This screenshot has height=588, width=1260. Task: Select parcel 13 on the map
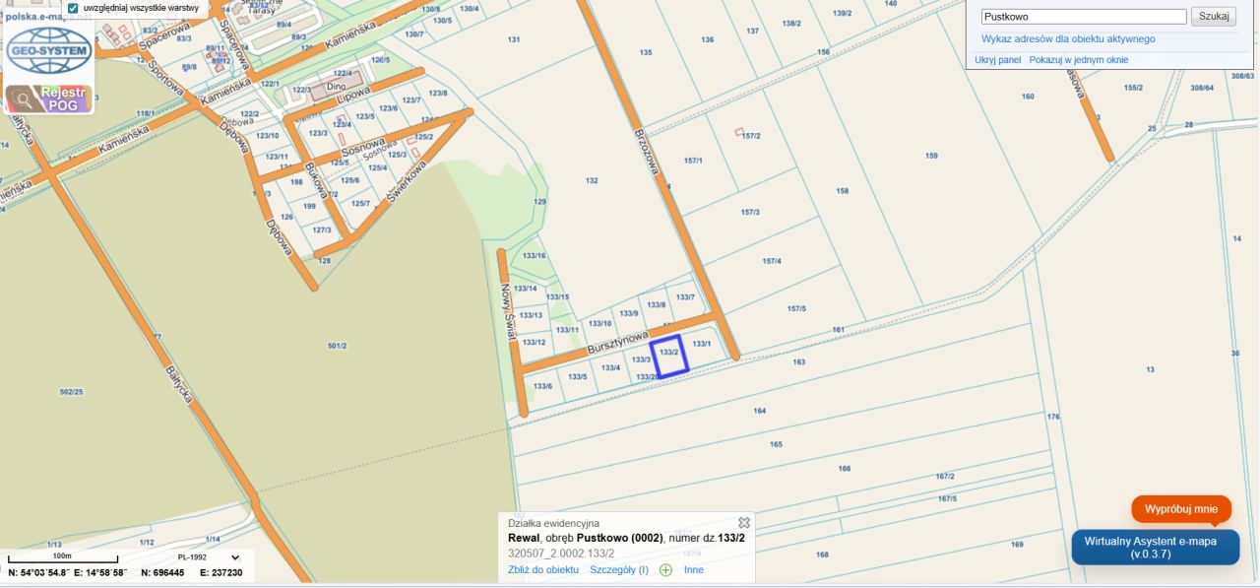point(1150,369)
